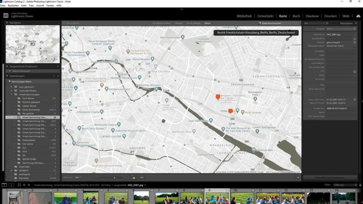Adjust the map zoom slider handle
This screenshot has height=204, width=363.
[x=115, y=178]
